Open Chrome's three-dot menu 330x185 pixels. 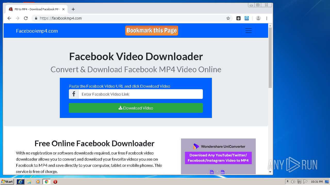click(x=267, y=18)
